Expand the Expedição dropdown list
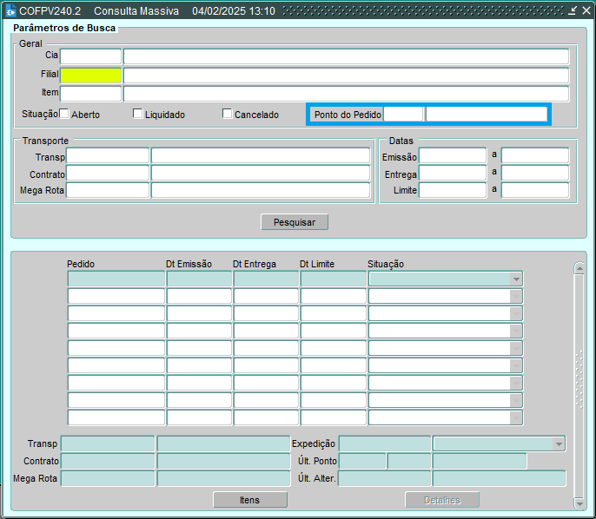The width and height of the screenshot is (596, 519). [559, 443]
